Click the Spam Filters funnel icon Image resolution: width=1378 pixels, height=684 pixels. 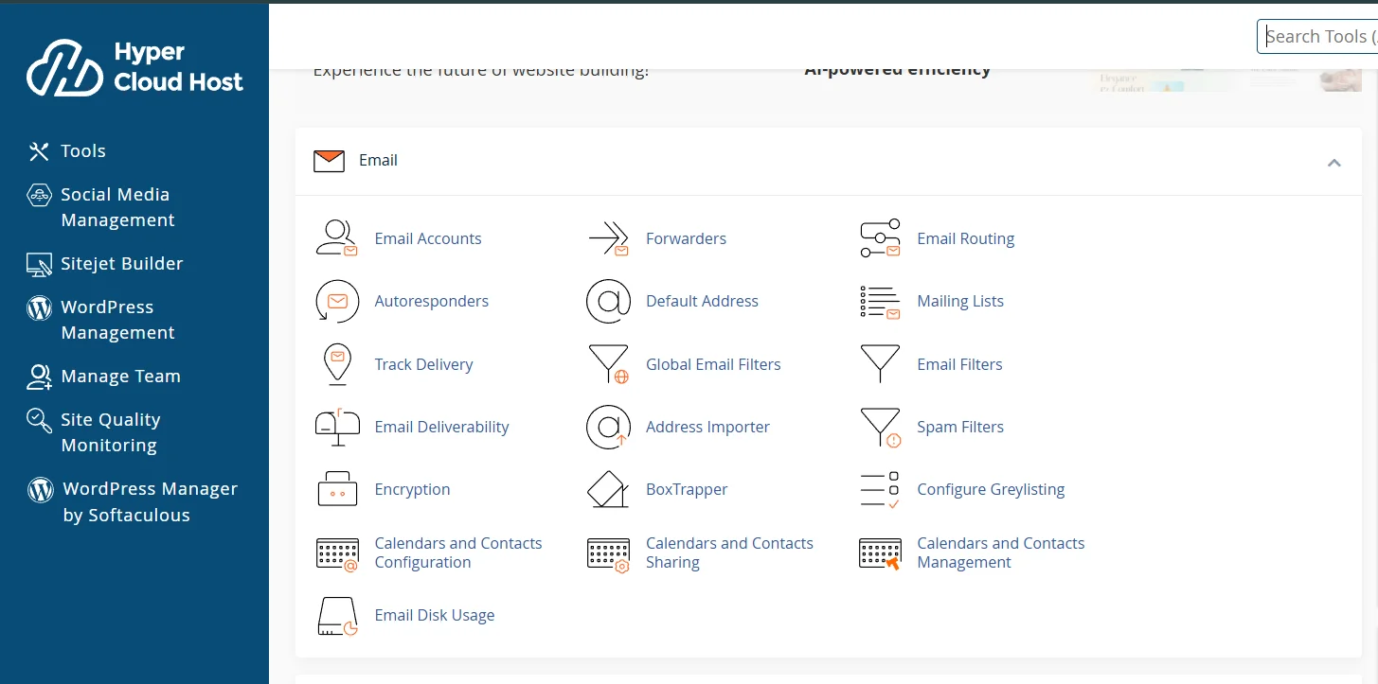coord(880,427)
